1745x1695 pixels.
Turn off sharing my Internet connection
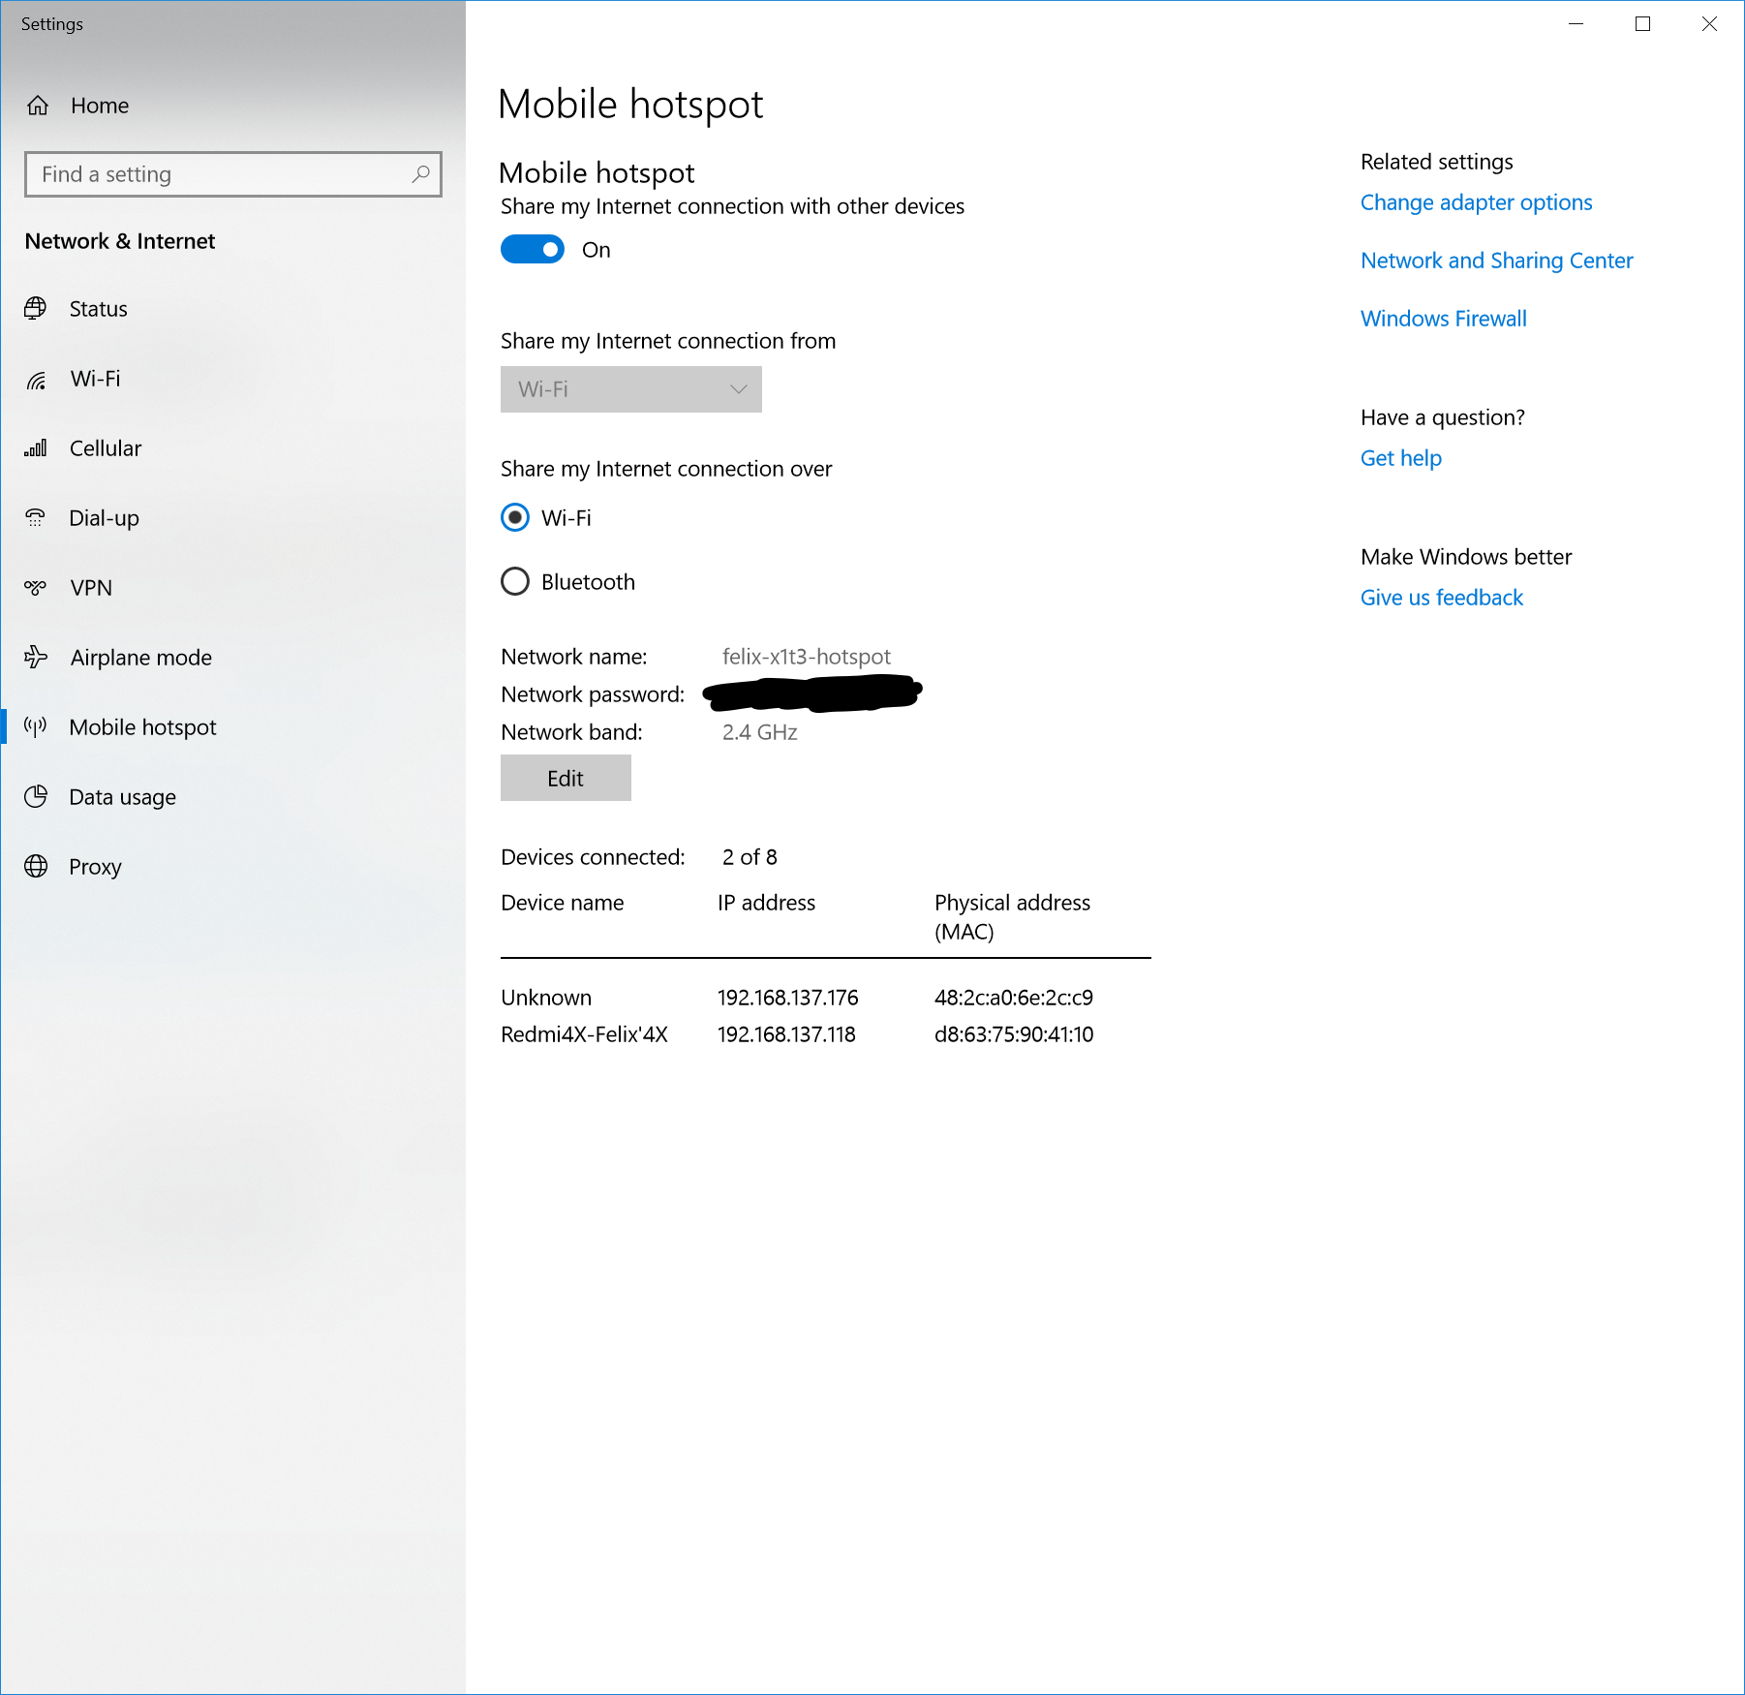coord(532,249)
